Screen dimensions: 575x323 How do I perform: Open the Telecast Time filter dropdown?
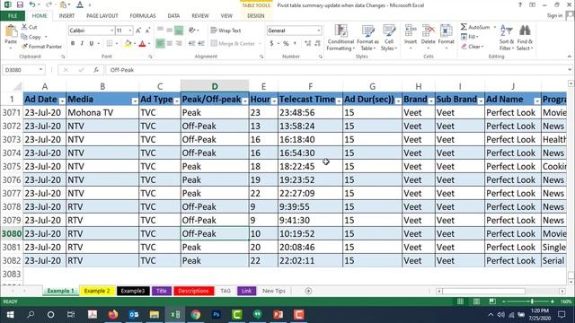point(339,100)
